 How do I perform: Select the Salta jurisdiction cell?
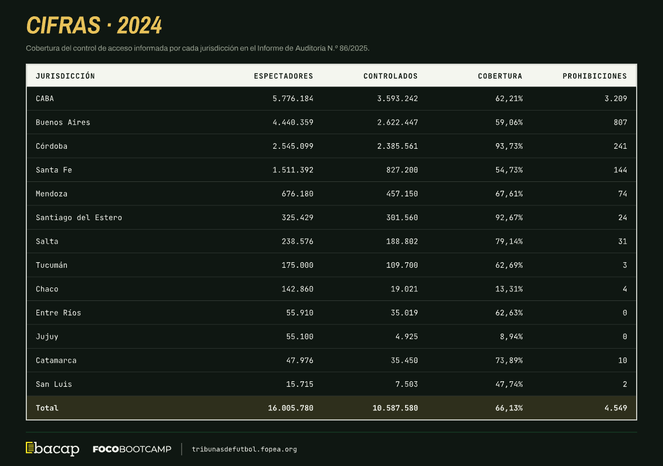point(47,241)
